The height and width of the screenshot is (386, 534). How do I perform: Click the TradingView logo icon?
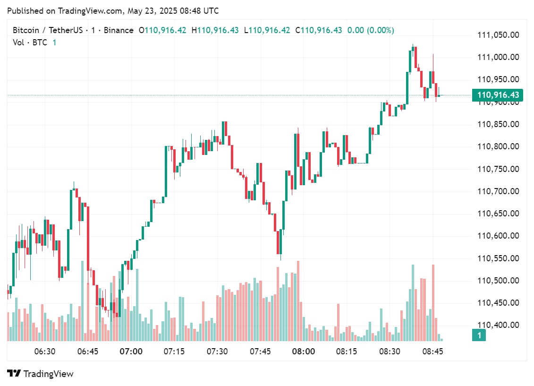click(x=14, y=374)
